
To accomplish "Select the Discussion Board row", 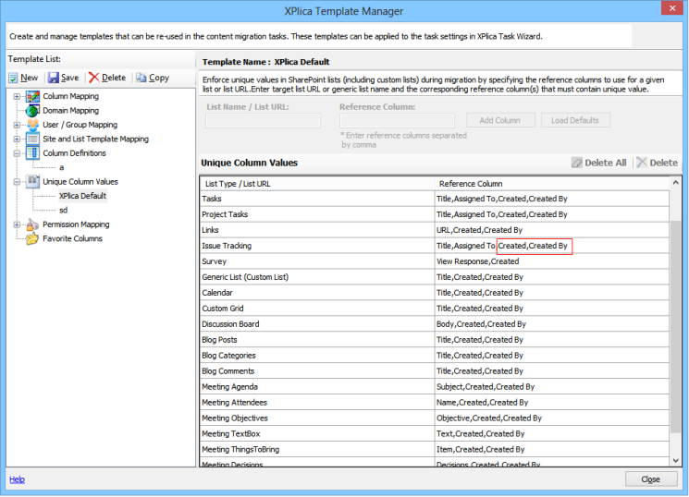I will point(435,324).
